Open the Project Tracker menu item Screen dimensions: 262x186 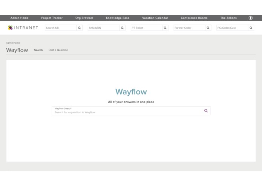pyautogui.click(x=52, y=18)
